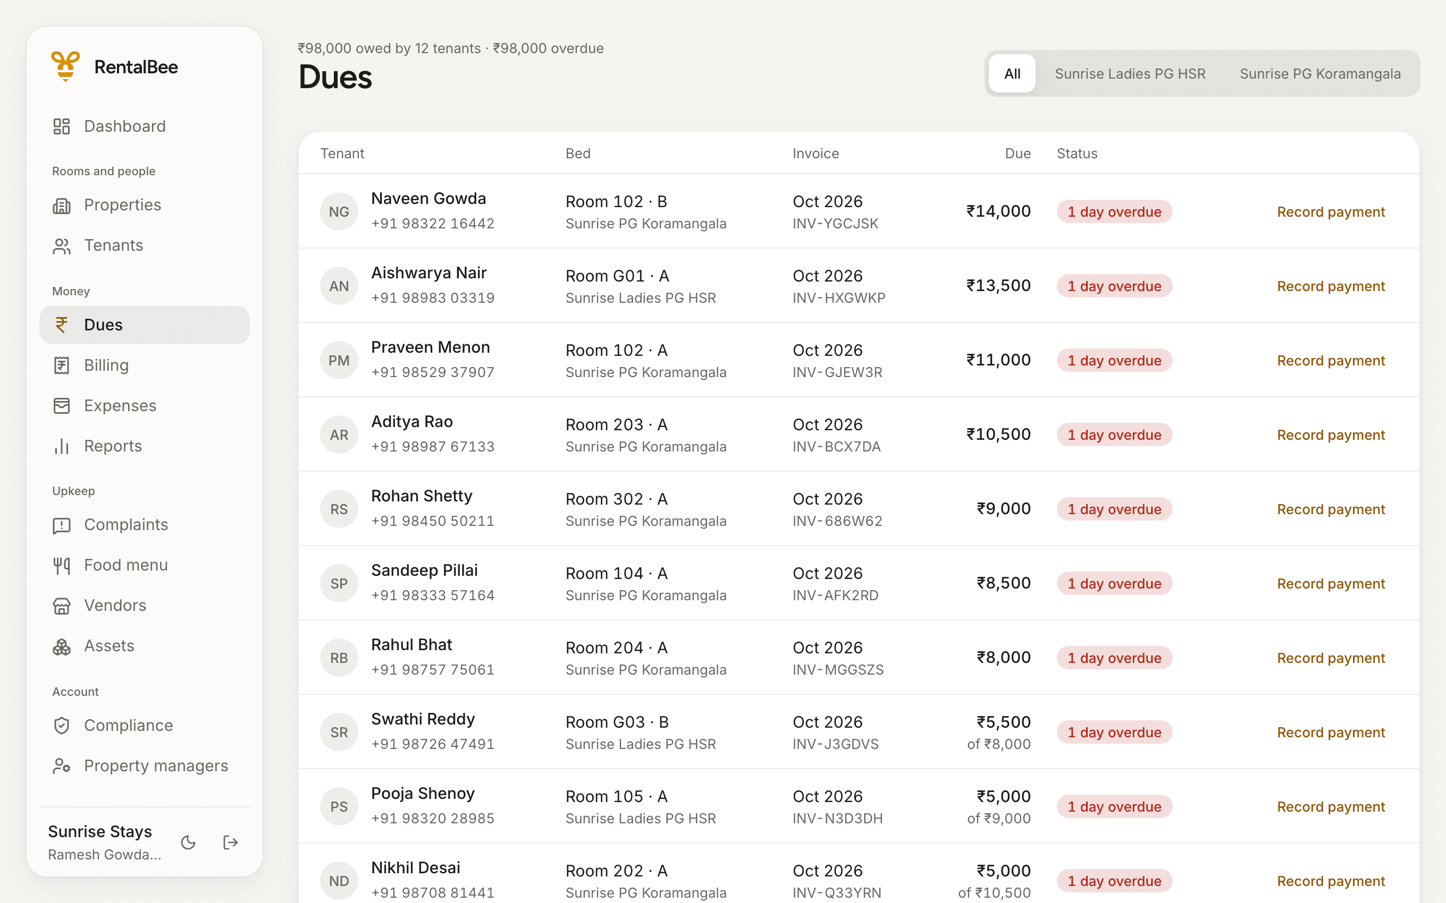Image resolution: width=1446 pixels, height=903 pixels.
Task: Click the RS avatar of Rohan Shetty
Action: [339, 509]
